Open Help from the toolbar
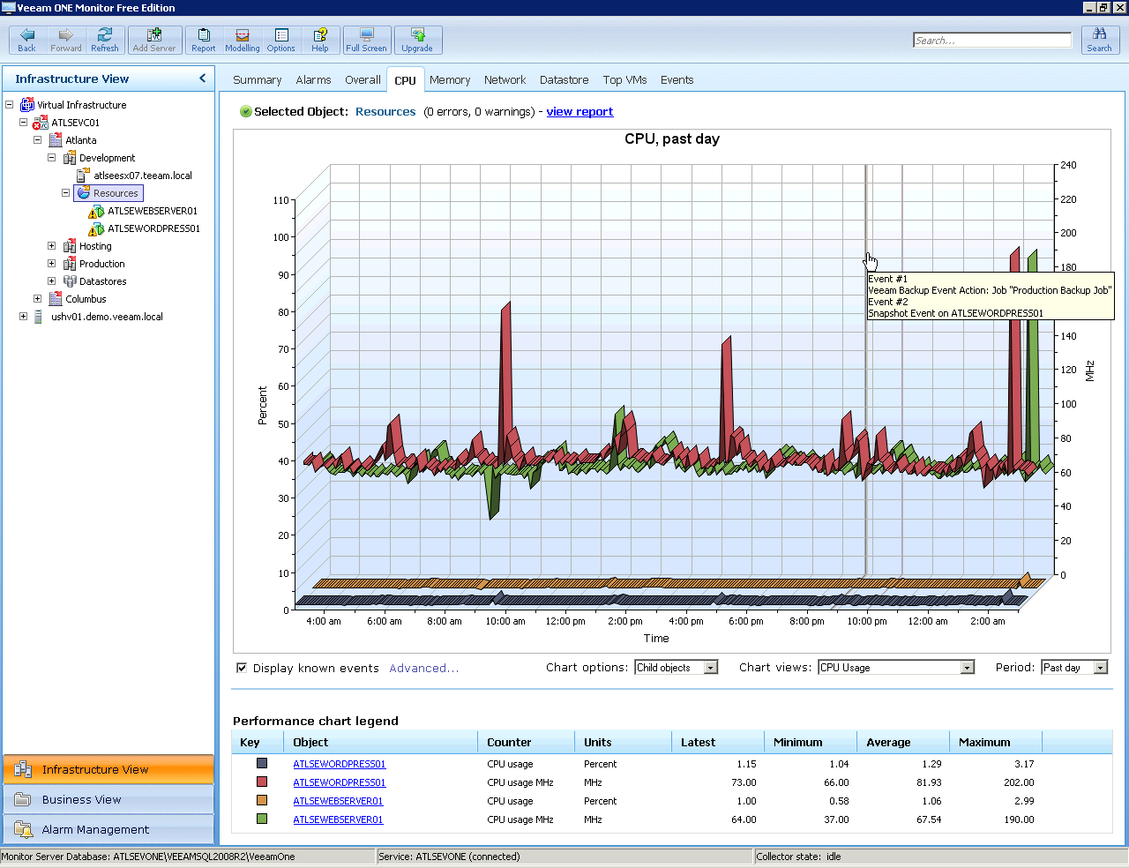 click(x=320, y=41)
